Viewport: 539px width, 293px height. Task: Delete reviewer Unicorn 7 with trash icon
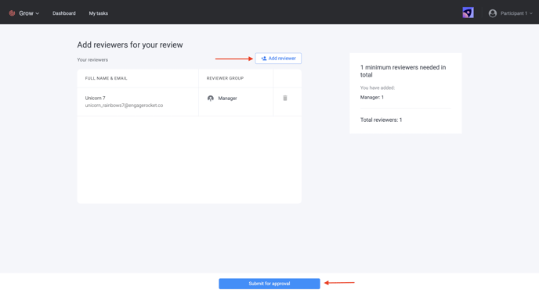(x=285, y=98)
